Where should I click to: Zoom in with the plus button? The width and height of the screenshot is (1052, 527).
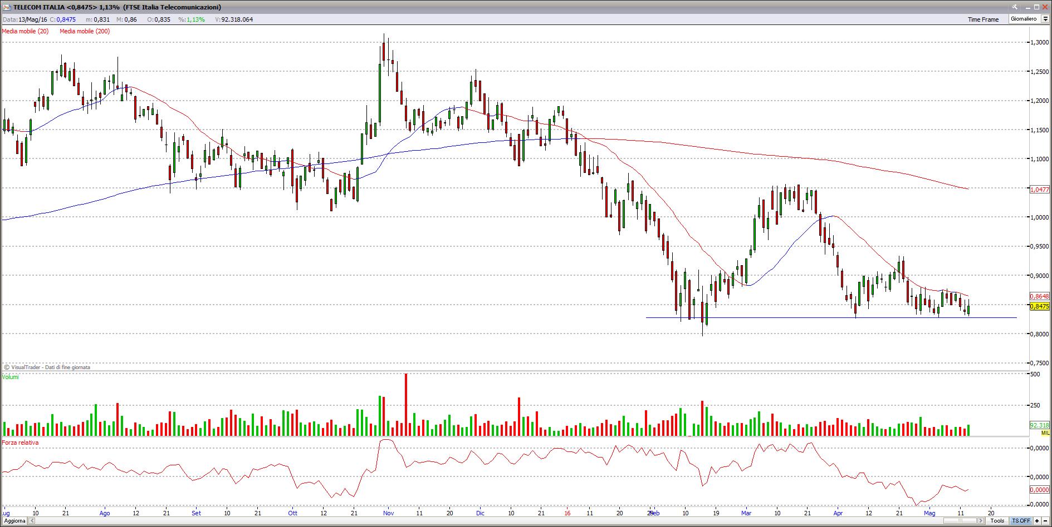tap(1037, 521)
